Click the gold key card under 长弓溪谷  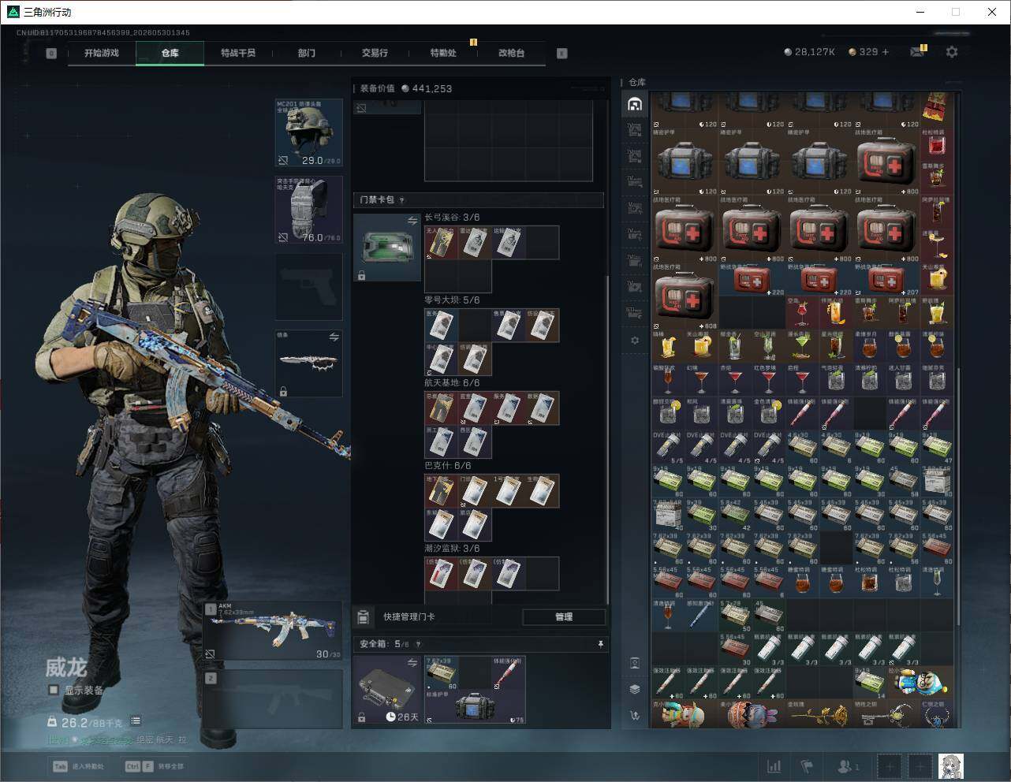pos(441,243)
